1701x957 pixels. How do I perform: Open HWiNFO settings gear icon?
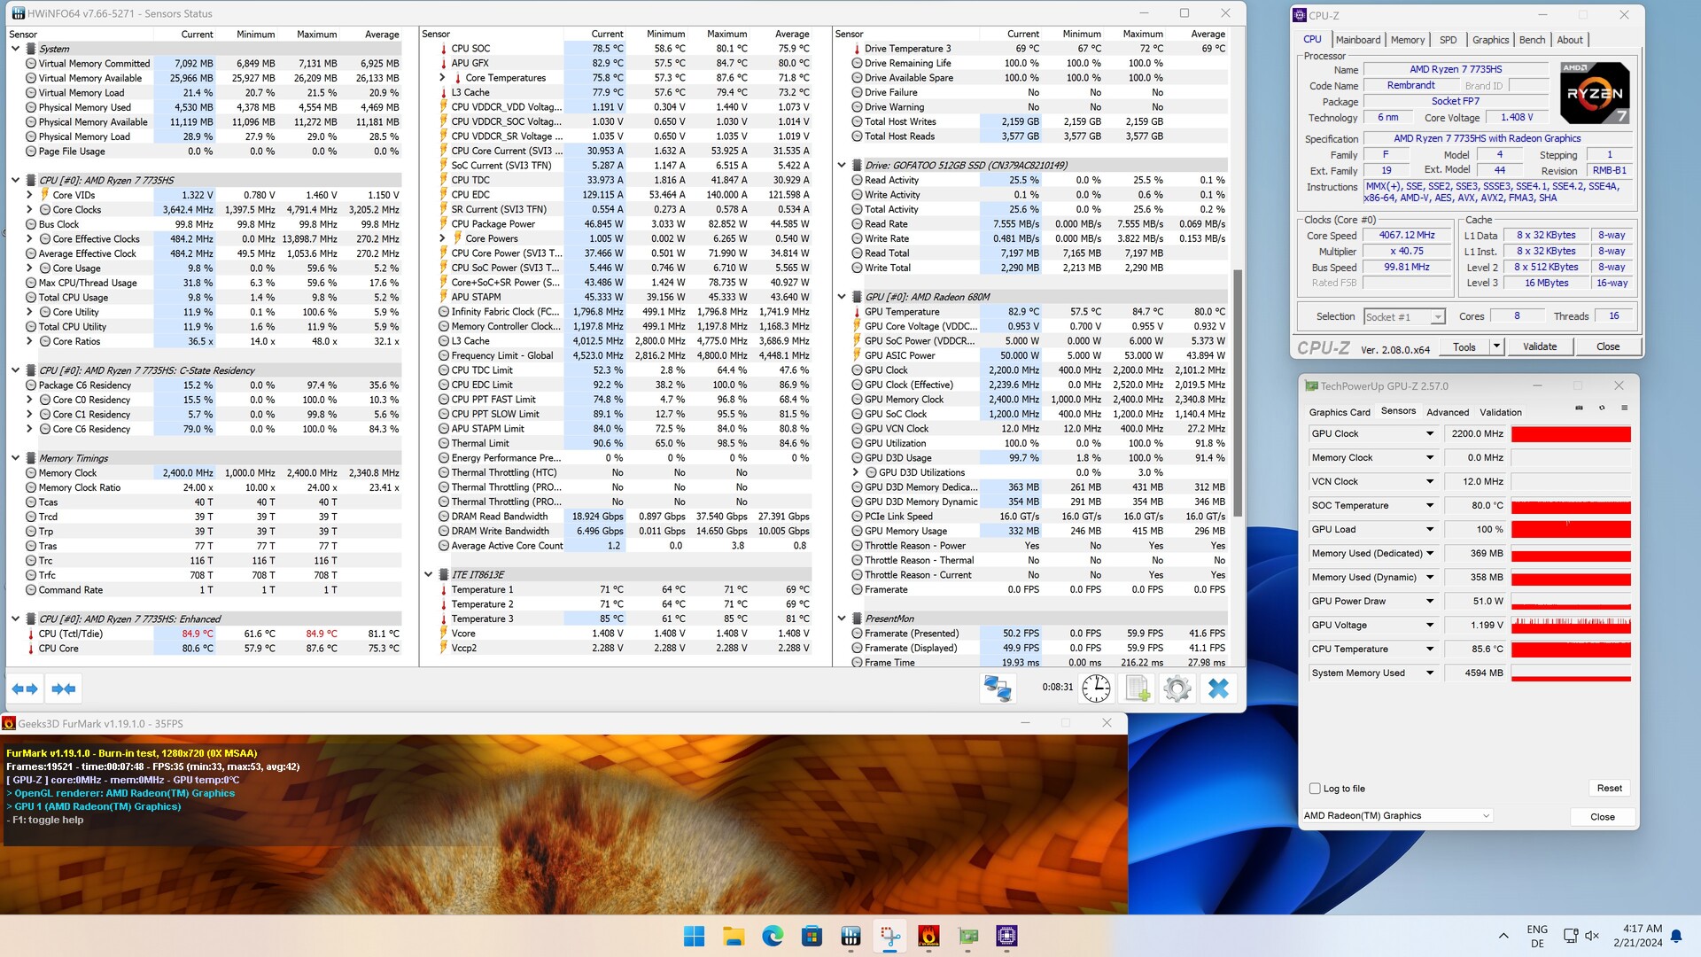(x=1177, y=689)
